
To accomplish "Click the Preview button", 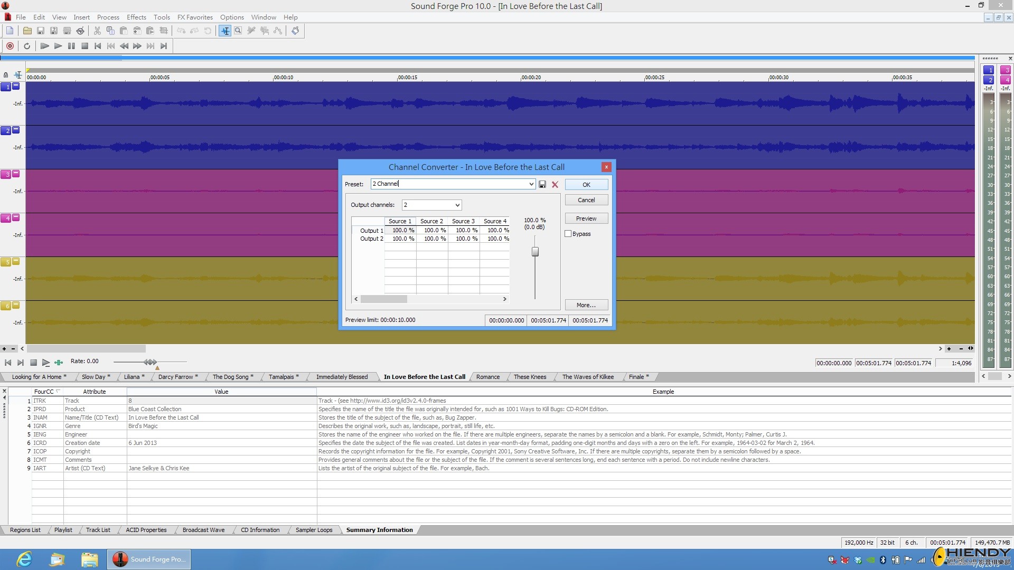I will [586, 218].
